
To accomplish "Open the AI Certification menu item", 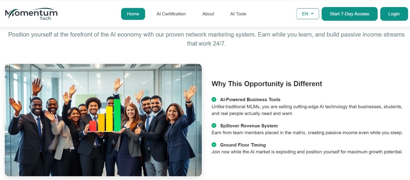I will coord(171,14).
